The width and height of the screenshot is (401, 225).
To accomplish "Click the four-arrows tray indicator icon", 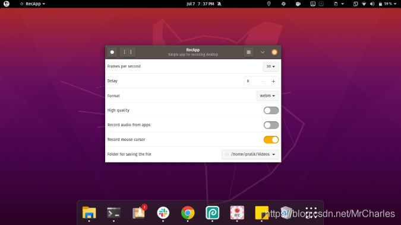I will [283, 4].
